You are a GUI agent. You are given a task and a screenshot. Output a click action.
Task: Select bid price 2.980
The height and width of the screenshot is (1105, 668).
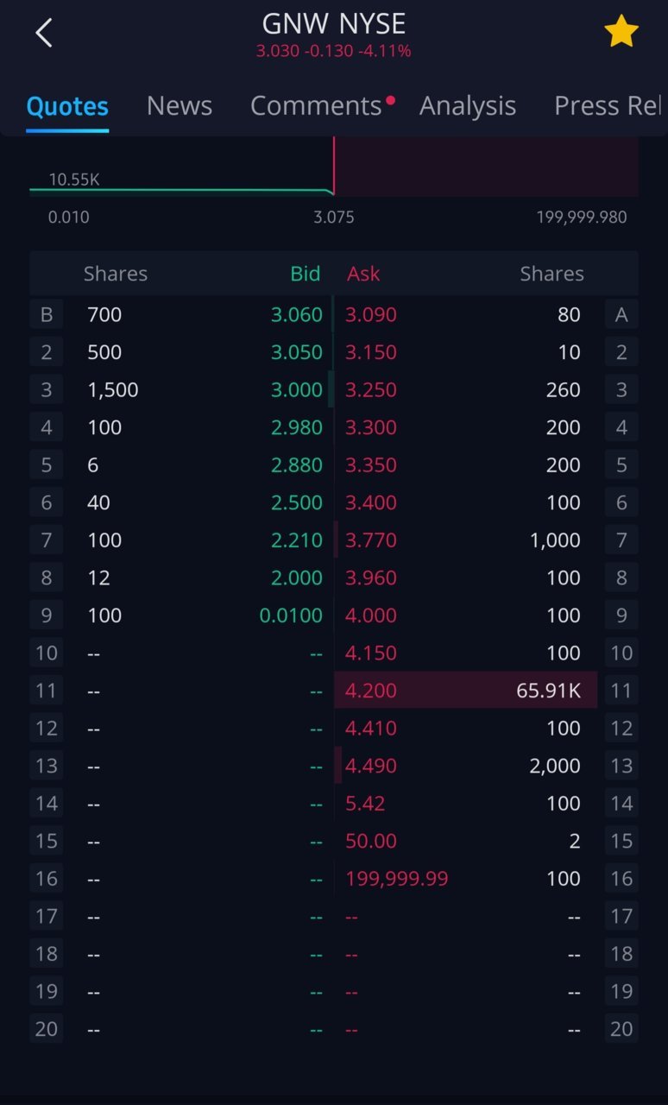coord(296,427)
